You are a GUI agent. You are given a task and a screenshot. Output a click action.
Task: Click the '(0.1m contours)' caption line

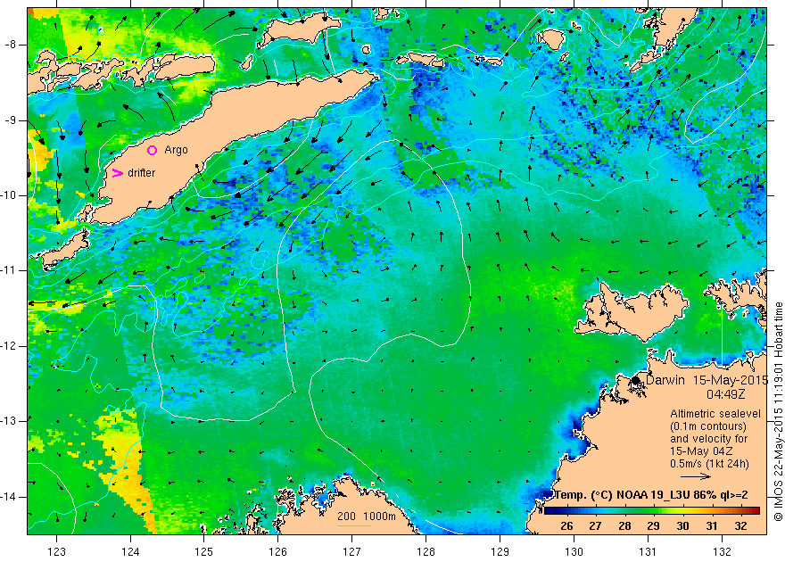pyautogui.click(x=708, y=426)
